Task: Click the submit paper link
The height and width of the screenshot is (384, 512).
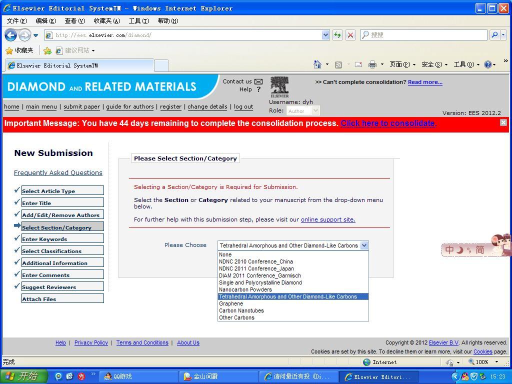Action: coord(81,106)
